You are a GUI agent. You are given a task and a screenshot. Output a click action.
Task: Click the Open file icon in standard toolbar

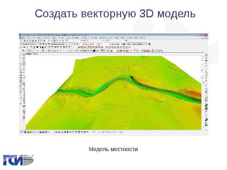(25, 41)
